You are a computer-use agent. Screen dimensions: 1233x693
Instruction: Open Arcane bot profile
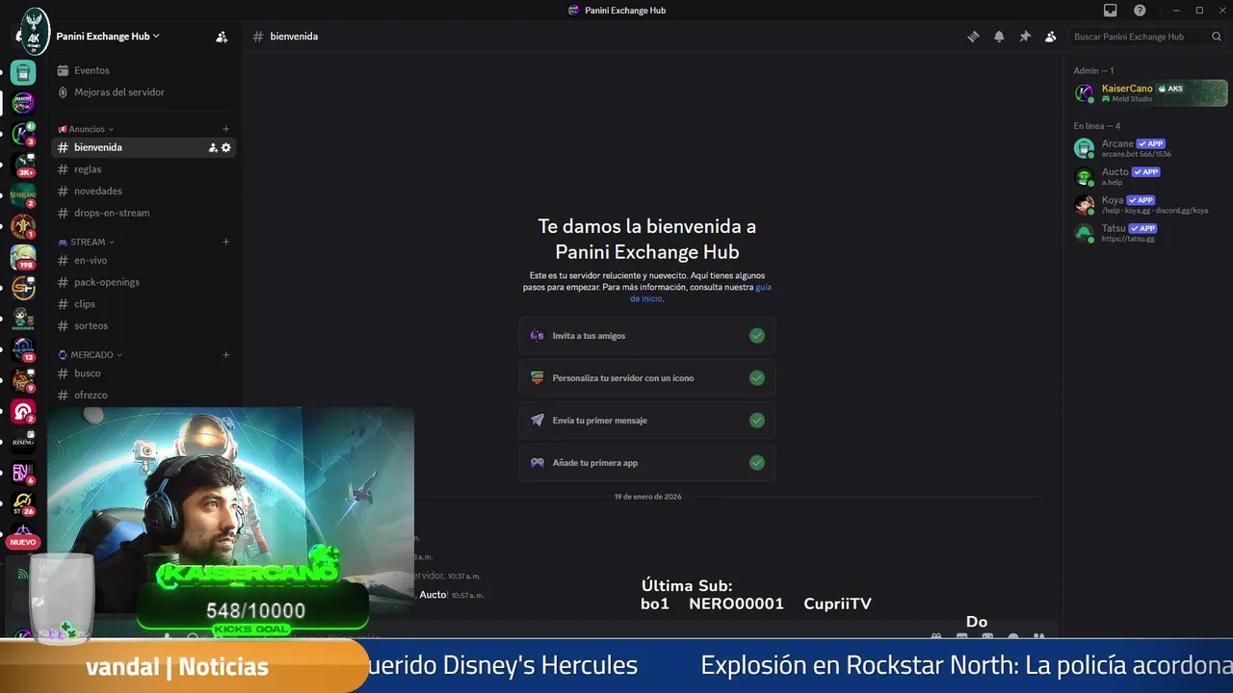[1149, 148]
